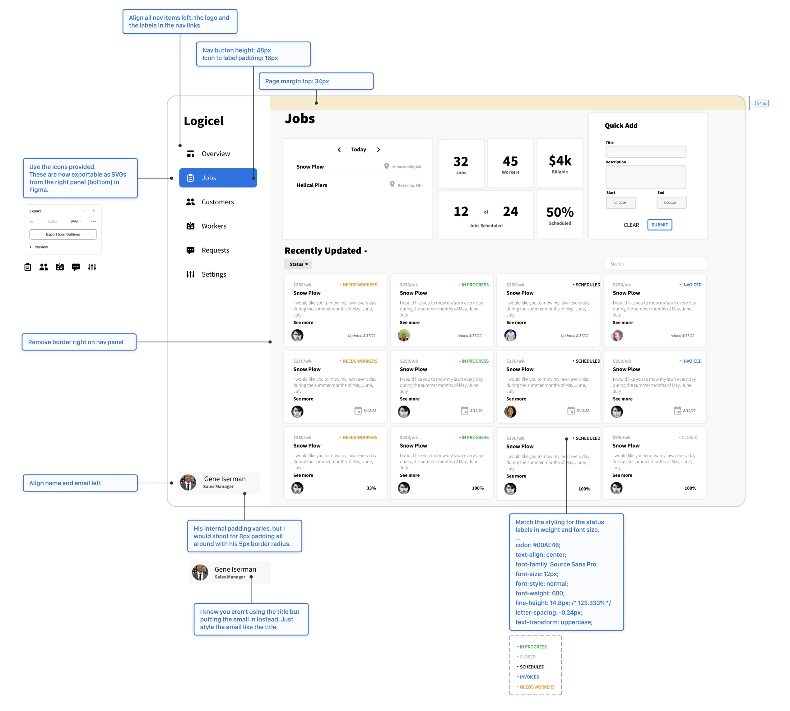Click the clipboard icon in Jobs nav button
Image resolution: width=790 pixels, height=711 pixels.
190,178
